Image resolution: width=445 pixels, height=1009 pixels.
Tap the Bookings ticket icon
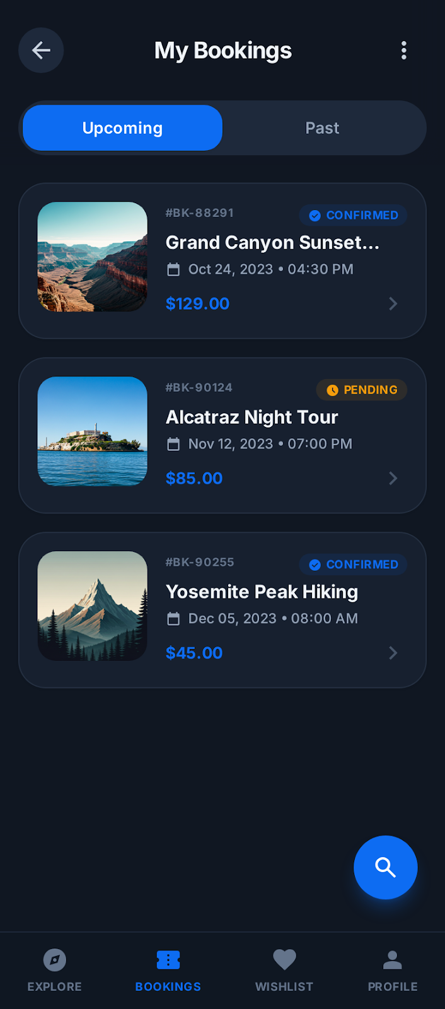pos(168,960)
